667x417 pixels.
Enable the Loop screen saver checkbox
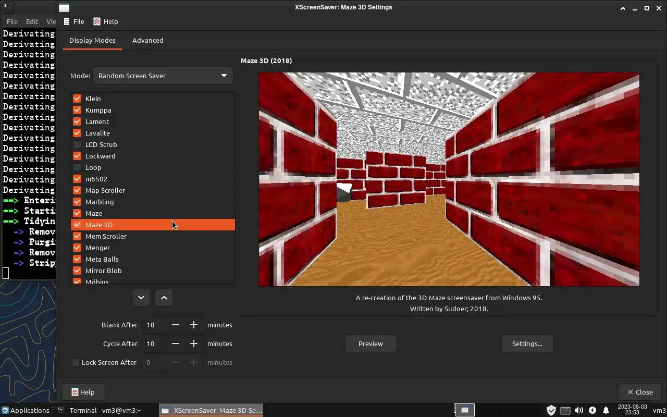click(77, 167)
